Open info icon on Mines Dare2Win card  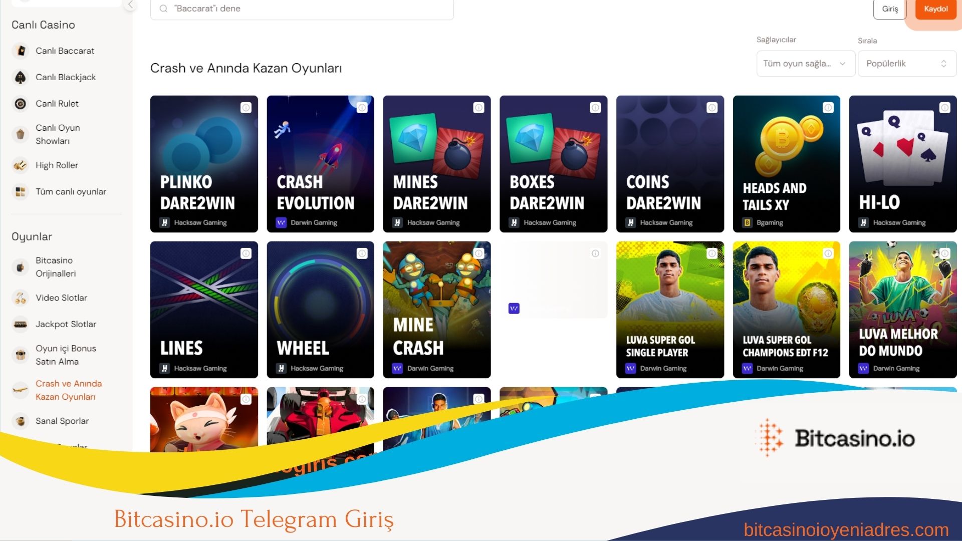479,108
